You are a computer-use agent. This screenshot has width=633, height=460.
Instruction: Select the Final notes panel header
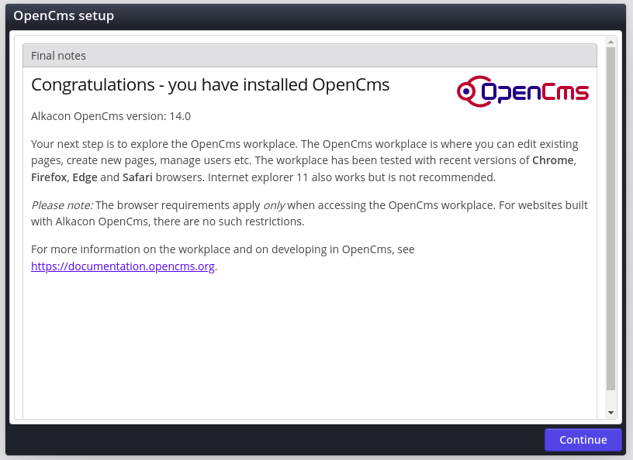point(310,56)
